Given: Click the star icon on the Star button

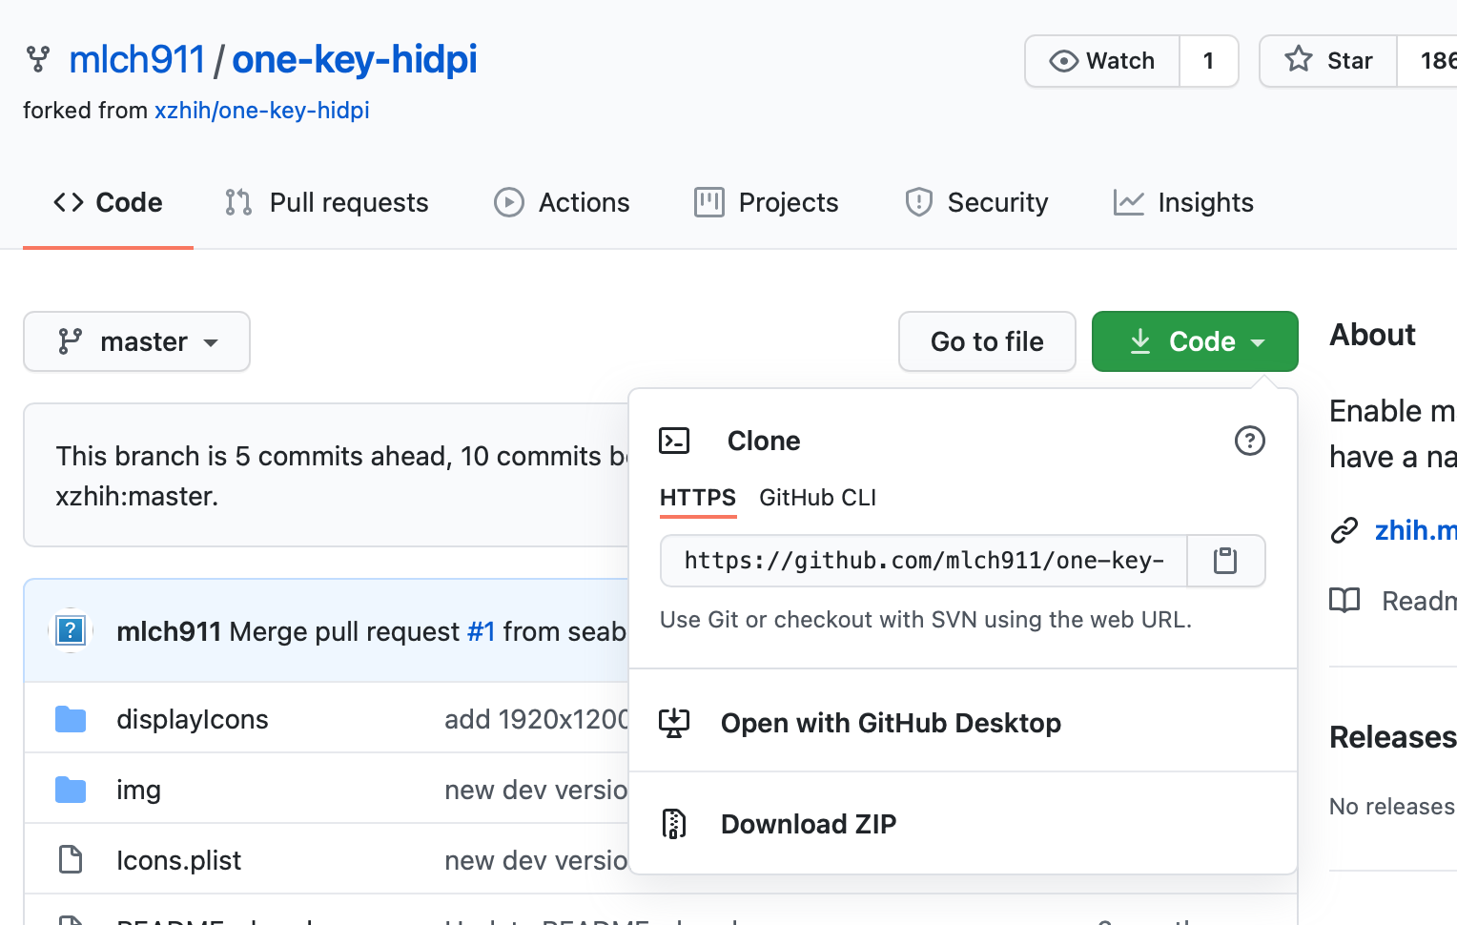Looking at the screenshot, I should pyautogui.click(x=1298, y=59).
